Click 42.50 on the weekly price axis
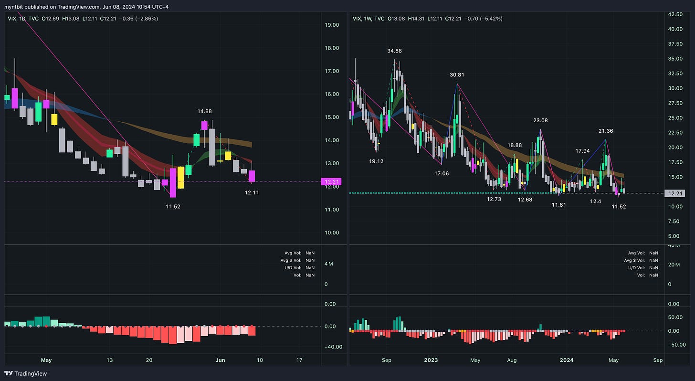The width and height of the screenshot is (695, 381). [x=676, y=14]
